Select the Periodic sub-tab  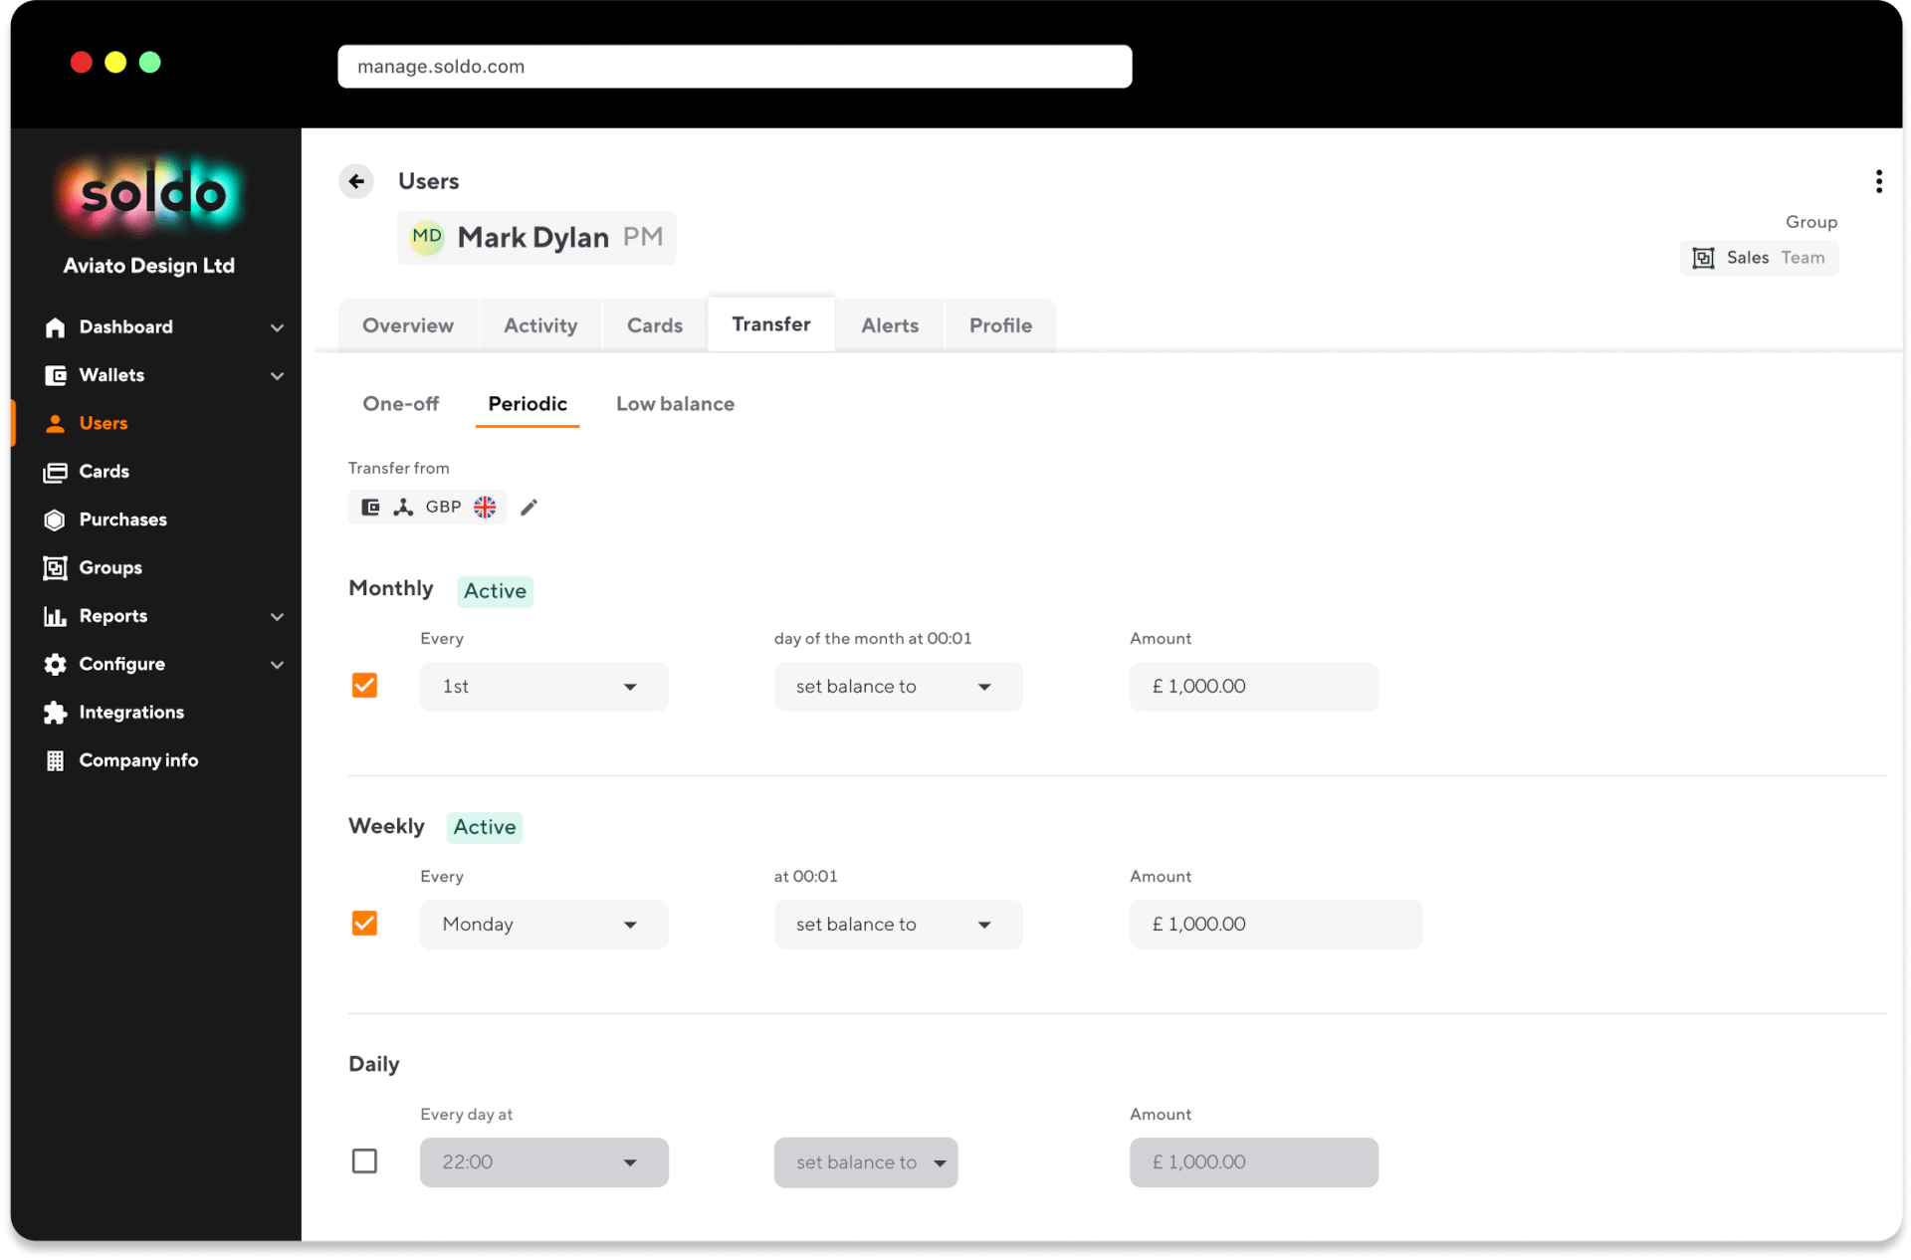(528, 404)
